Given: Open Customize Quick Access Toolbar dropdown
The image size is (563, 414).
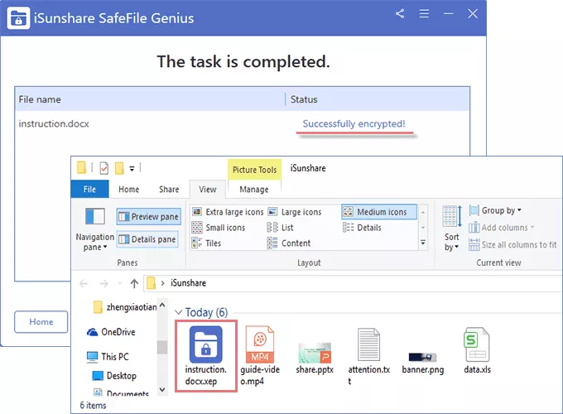Looking at the screenshot, I should [132, 168].
